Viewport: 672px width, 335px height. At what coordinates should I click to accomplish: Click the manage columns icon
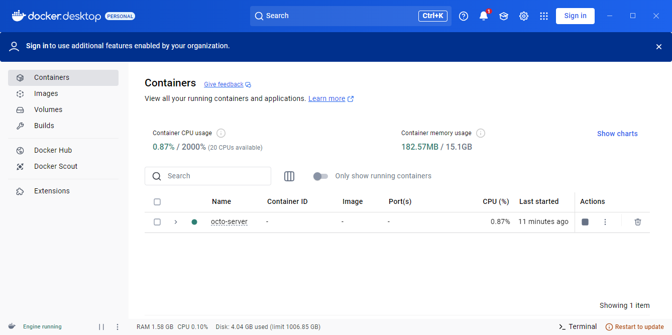click(289, 176)
